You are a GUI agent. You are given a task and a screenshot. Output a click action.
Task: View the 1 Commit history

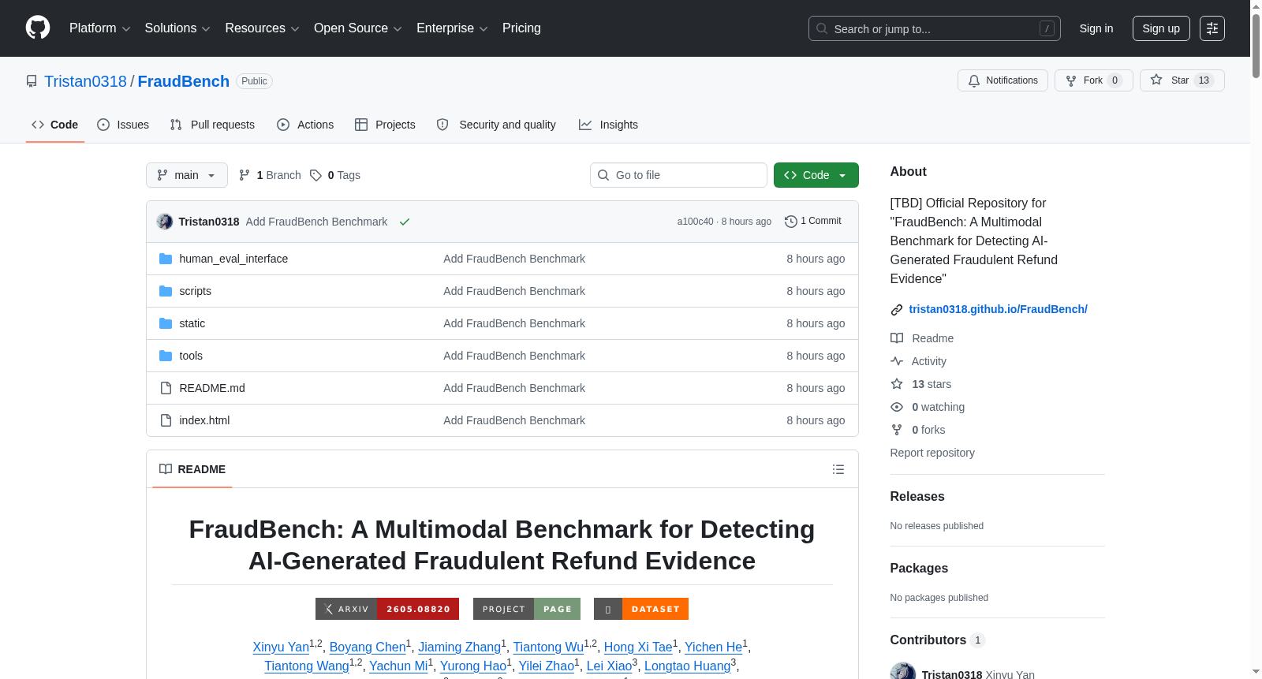click(813, 222)
